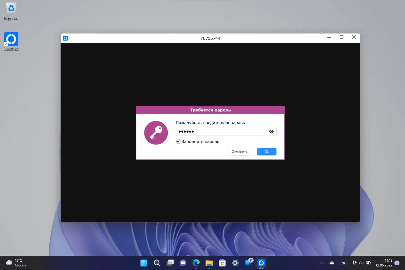The width and height of the screenshot is (405, 270).
Task: Launch Microsoft Store from the taskbar
Action: click(x=222, y=263)
